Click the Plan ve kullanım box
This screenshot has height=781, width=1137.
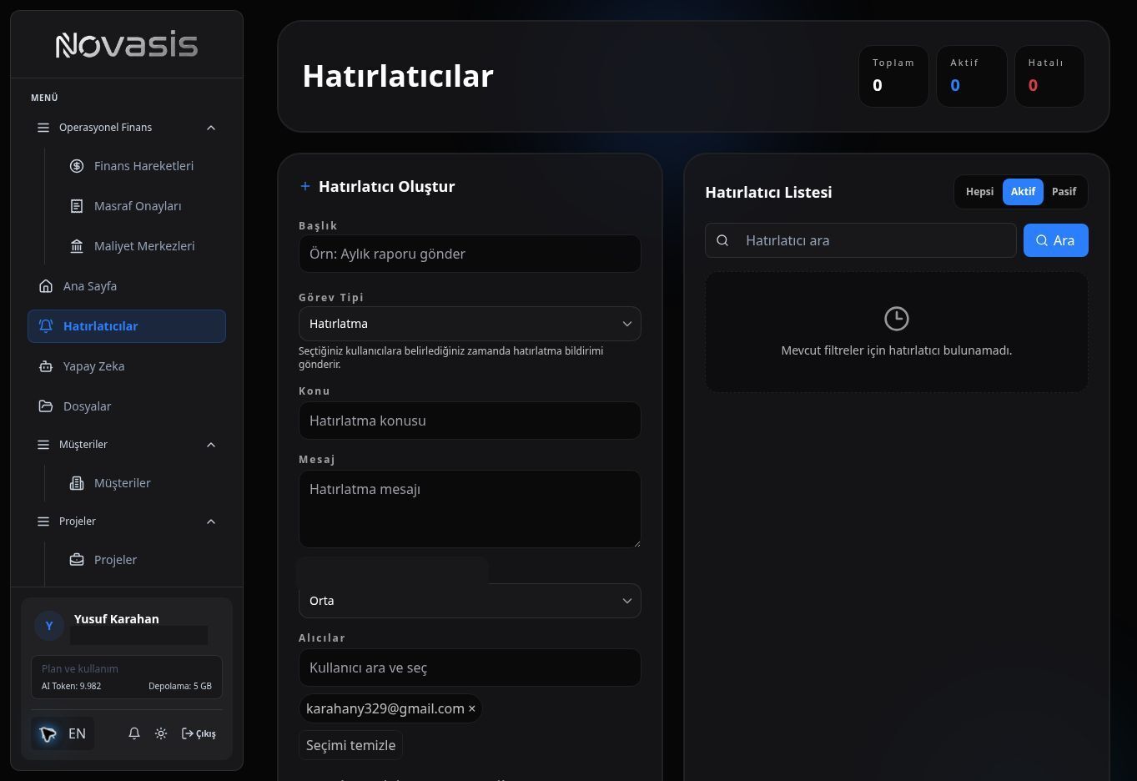127,677
